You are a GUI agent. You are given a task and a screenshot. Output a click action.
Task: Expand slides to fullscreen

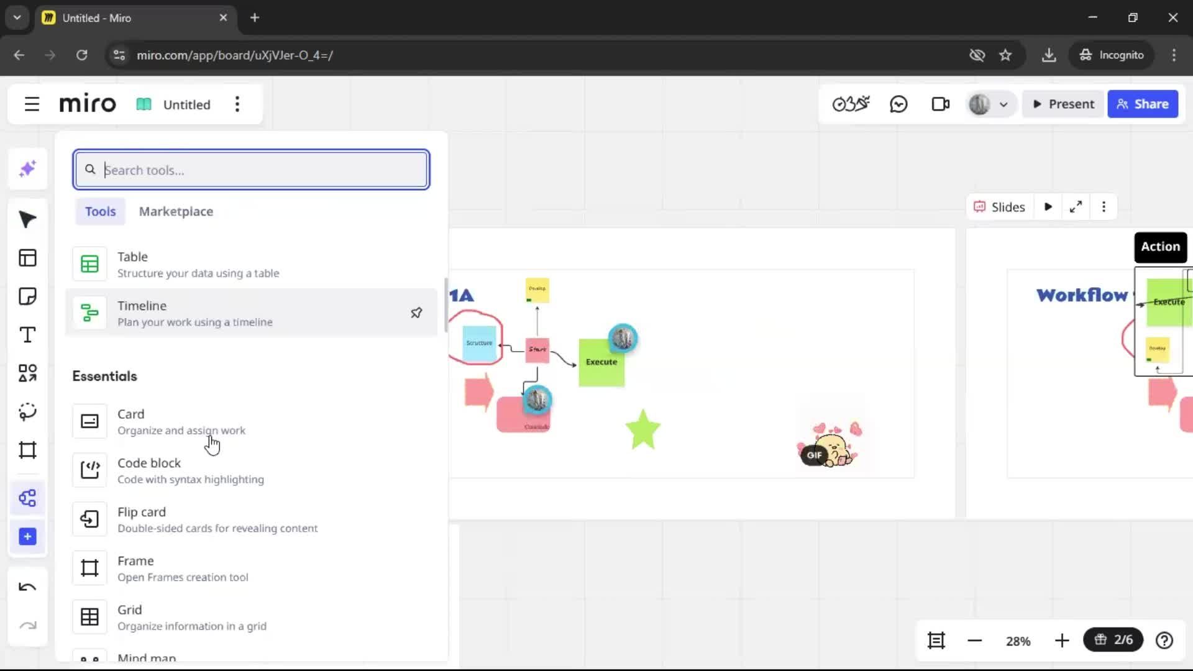pos(1076,207)
